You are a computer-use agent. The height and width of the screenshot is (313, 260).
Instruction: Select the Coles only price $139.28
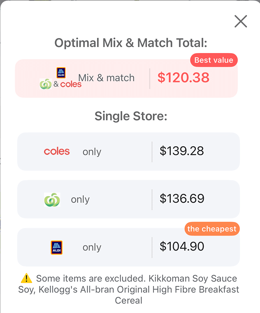pyautogui.click(x=182, y=151)
